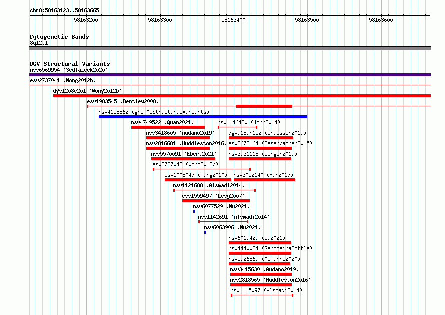Click the small blue nsv6077529 marker
The width and height of the screenshot is (445, 315).
(x=194, y=211)
